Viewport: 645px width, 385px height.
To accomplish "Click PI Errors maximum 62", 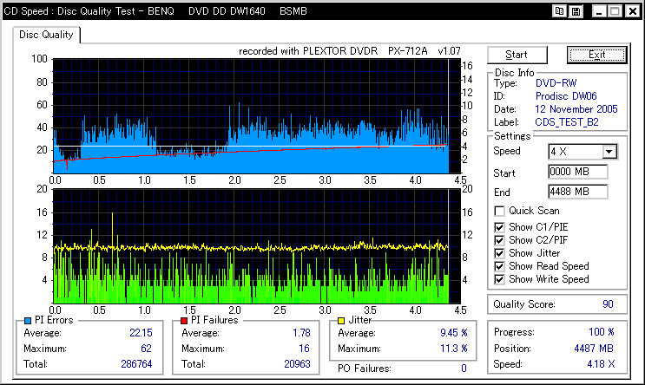I will pyautogui.click(x=146, y=349).
